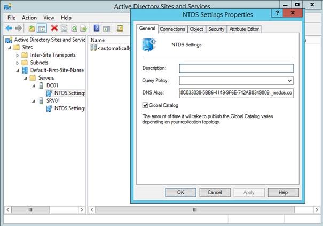The width and height of the screenshot is (323, 226).
Task: Click the SRV01 server icon
Action: point(41,100)
